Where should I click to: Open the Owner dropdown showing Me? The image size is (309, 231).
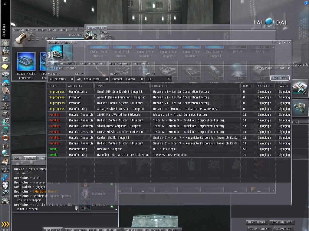pos(158,79)
